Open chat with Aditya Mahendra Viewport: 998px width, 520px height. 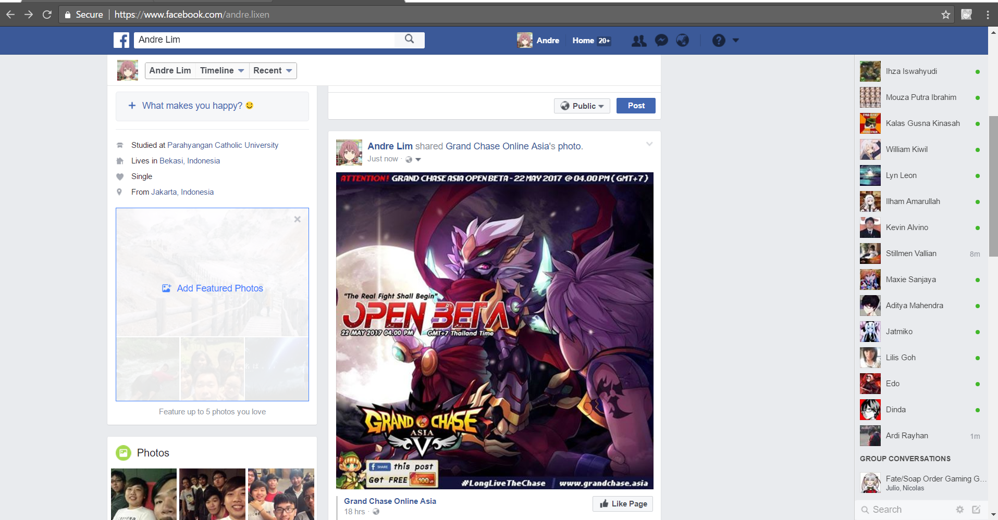coord(921,306)
